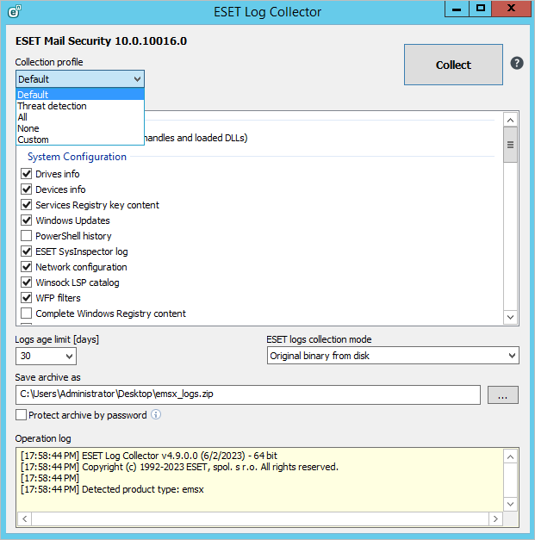This screenshot has height=540, width=535.
Task: Check Complete Windows Registry content
Action: point(27,313)
